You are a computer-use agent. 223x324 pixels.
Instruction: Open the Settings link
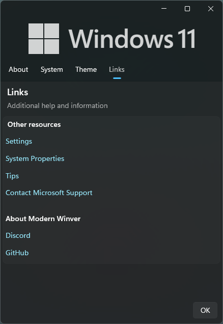(19, 141)
